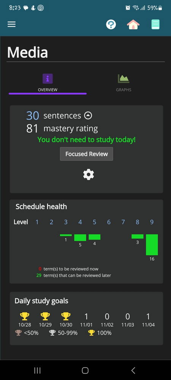Switch to the GRAPHS tab
171x380 pixels.
coord(123,90)
